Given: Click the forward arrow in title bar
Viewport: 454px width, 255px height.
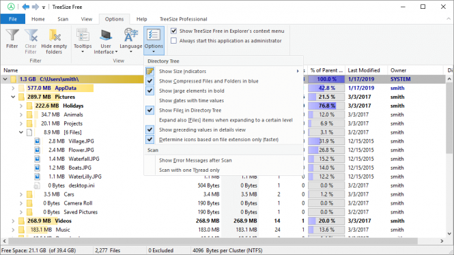Looking at the screenshot, I should [x=36, y=7].
